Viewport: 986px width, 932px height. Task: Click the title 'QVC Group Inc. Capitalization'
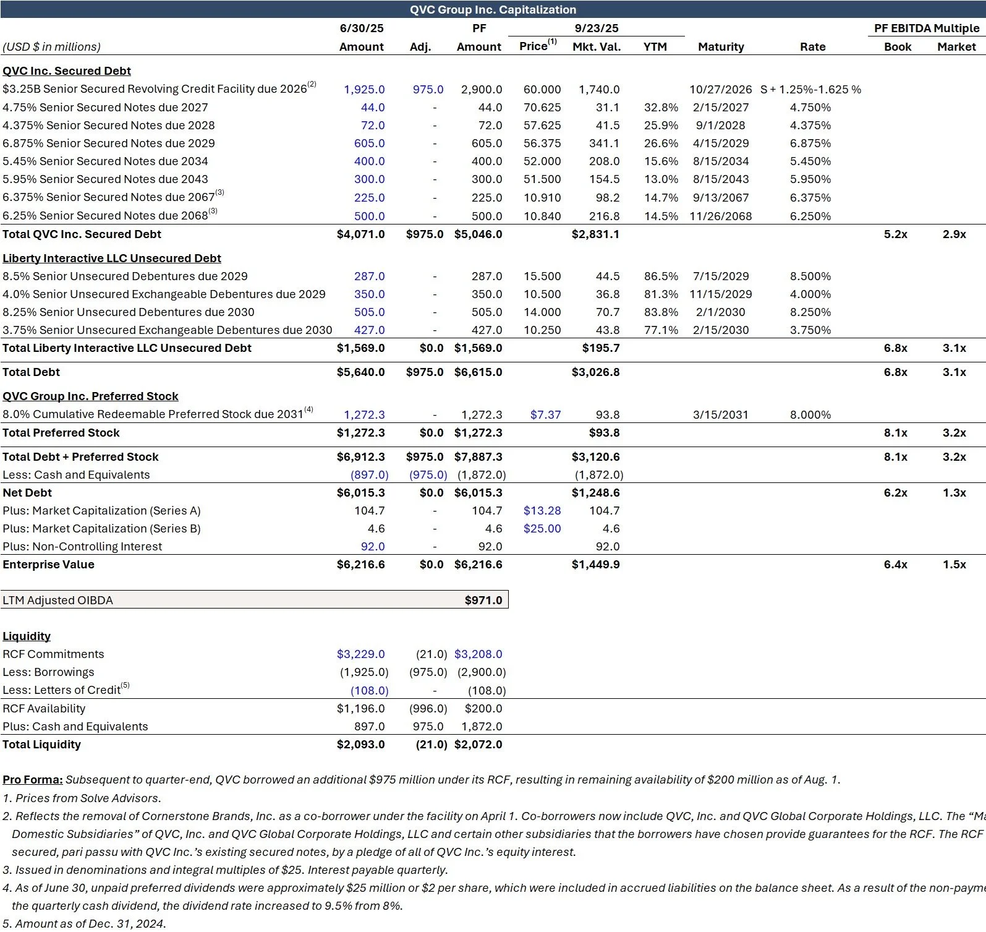pos(493,9)
